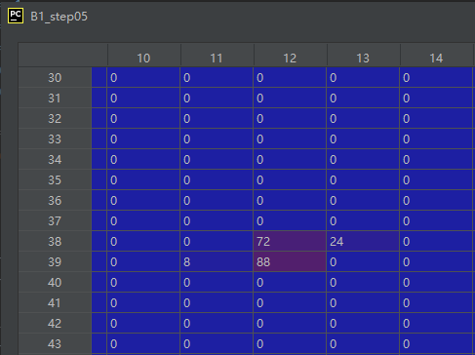Click row 39 column 10 cell
Screen dimensions: 475x355
[143, 261]
